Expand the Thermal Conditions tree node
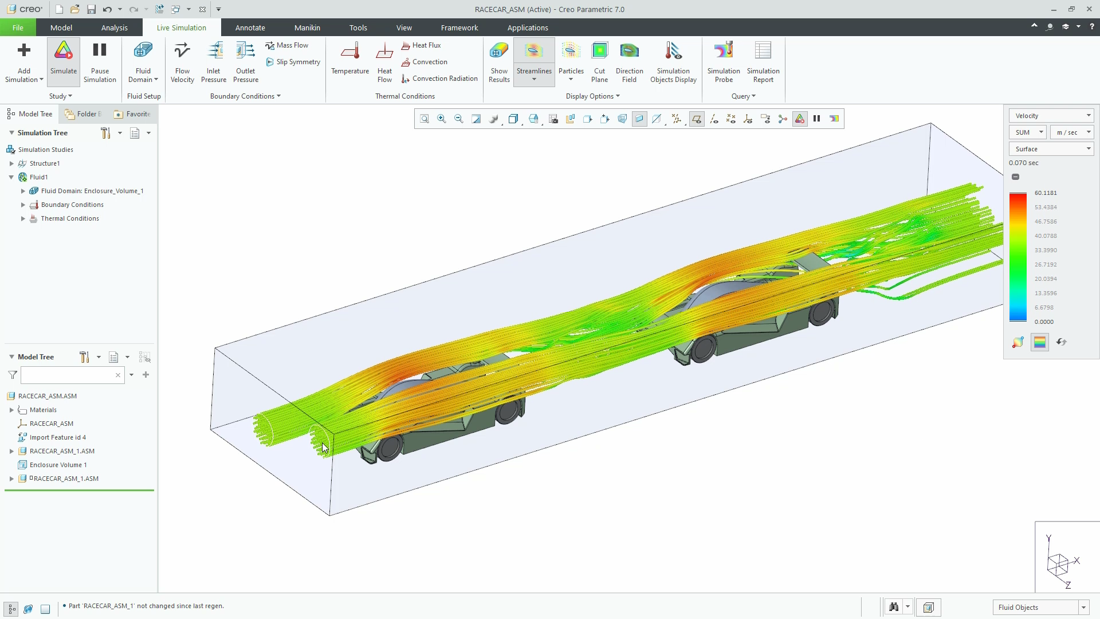The width and height of the screenshot is (1100, 619). click(x=23, y=218)
